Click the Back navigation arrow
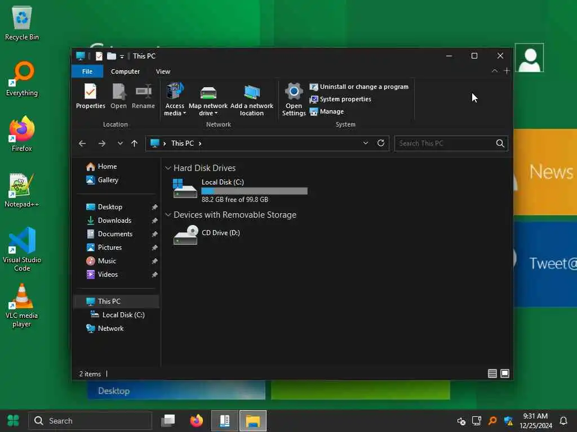 (82, 143)
